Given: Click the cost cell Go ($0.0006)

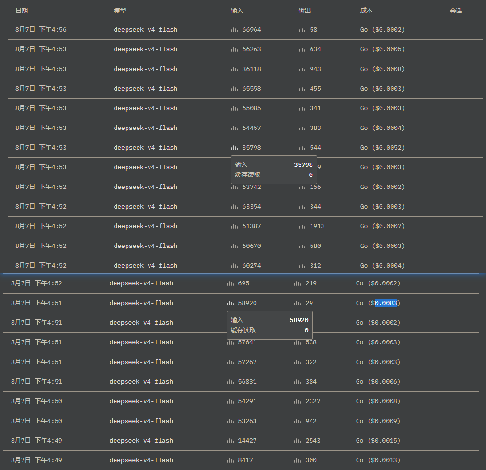Looking at the screenshot, I should point(378,382).
